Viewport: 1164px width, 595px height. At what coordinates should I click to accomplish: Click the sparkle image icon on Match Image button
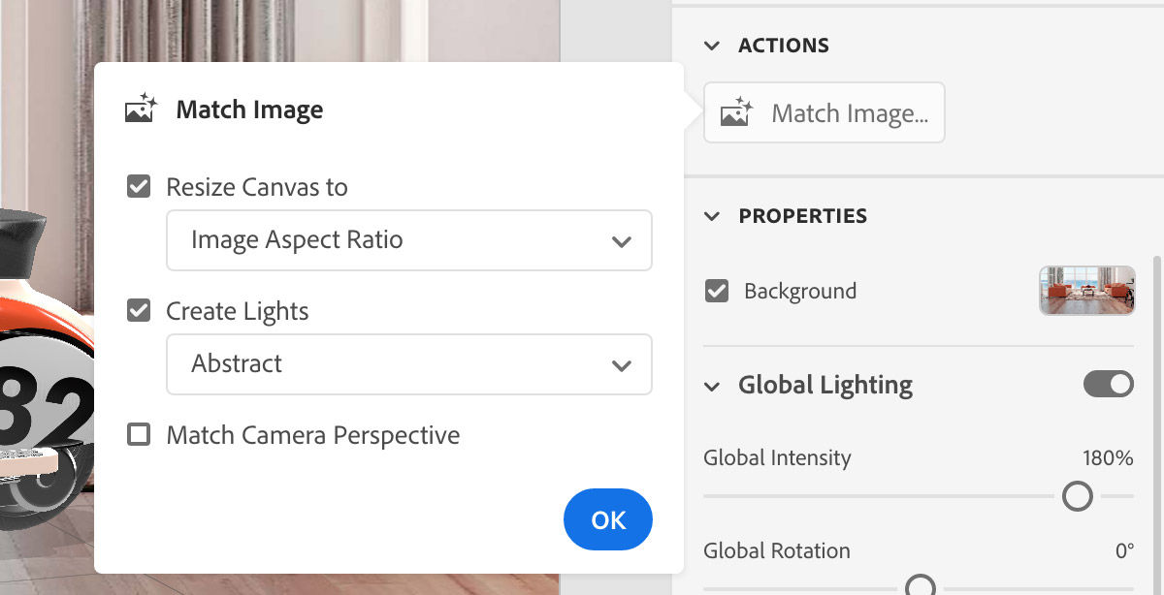pos(736,113)
